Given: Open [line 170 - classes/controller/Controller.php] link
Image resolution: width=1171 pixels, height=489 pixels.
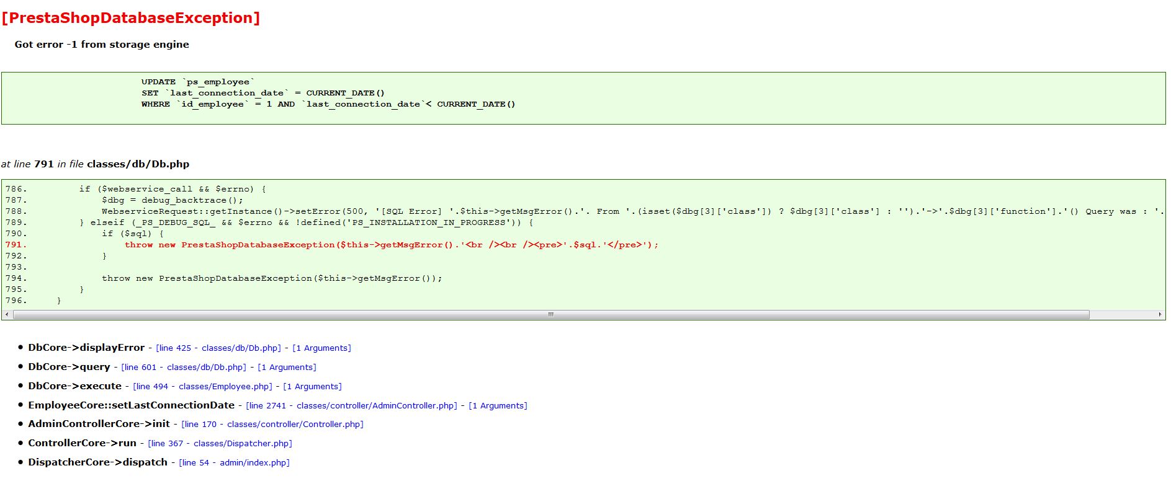Looking at the screenshot, I should coord(272,425).
